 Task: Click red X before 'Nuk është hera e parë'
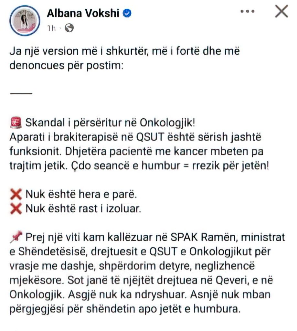(16, 195)
